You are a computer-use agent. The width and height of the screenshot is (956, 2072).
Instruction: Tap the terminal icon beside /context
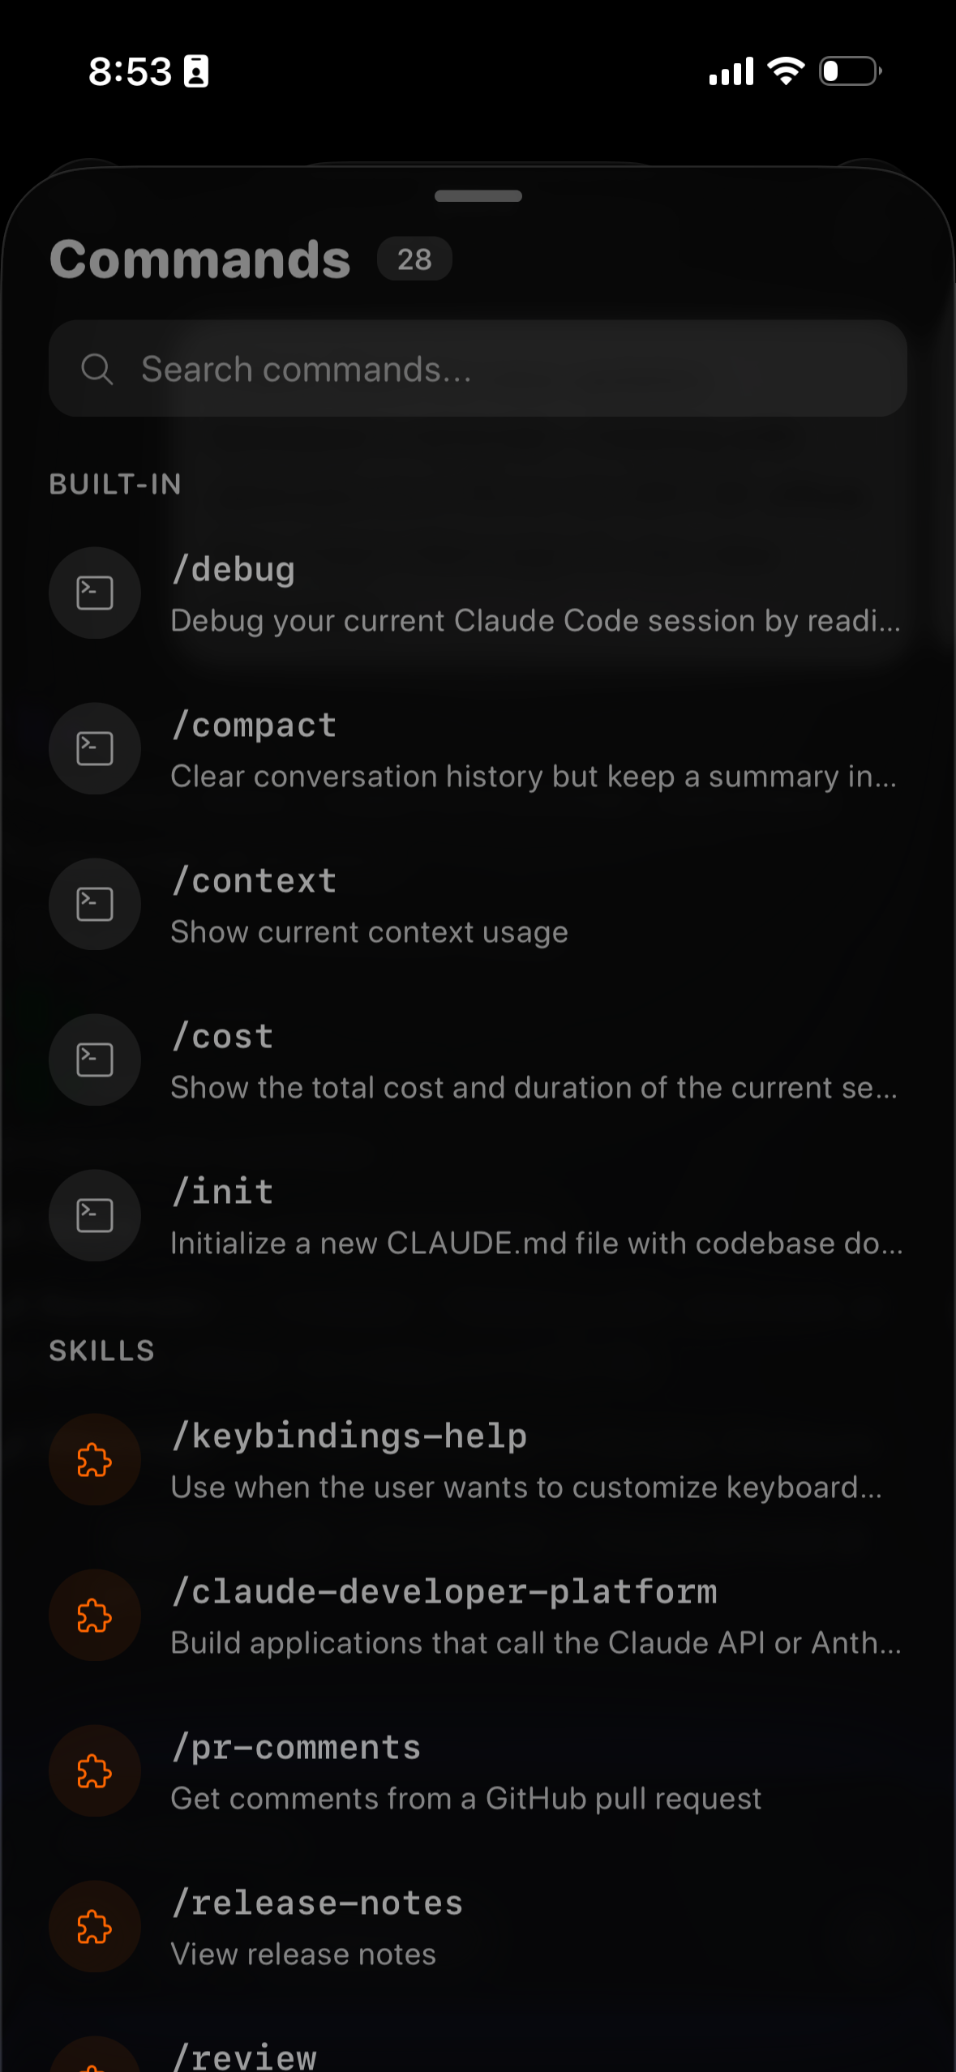point(95,904)
